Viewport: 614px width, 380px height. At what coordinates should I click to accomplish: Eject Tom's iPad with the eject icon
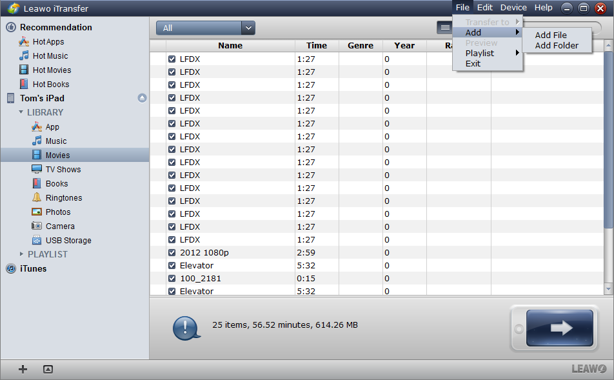coord(142,98)
